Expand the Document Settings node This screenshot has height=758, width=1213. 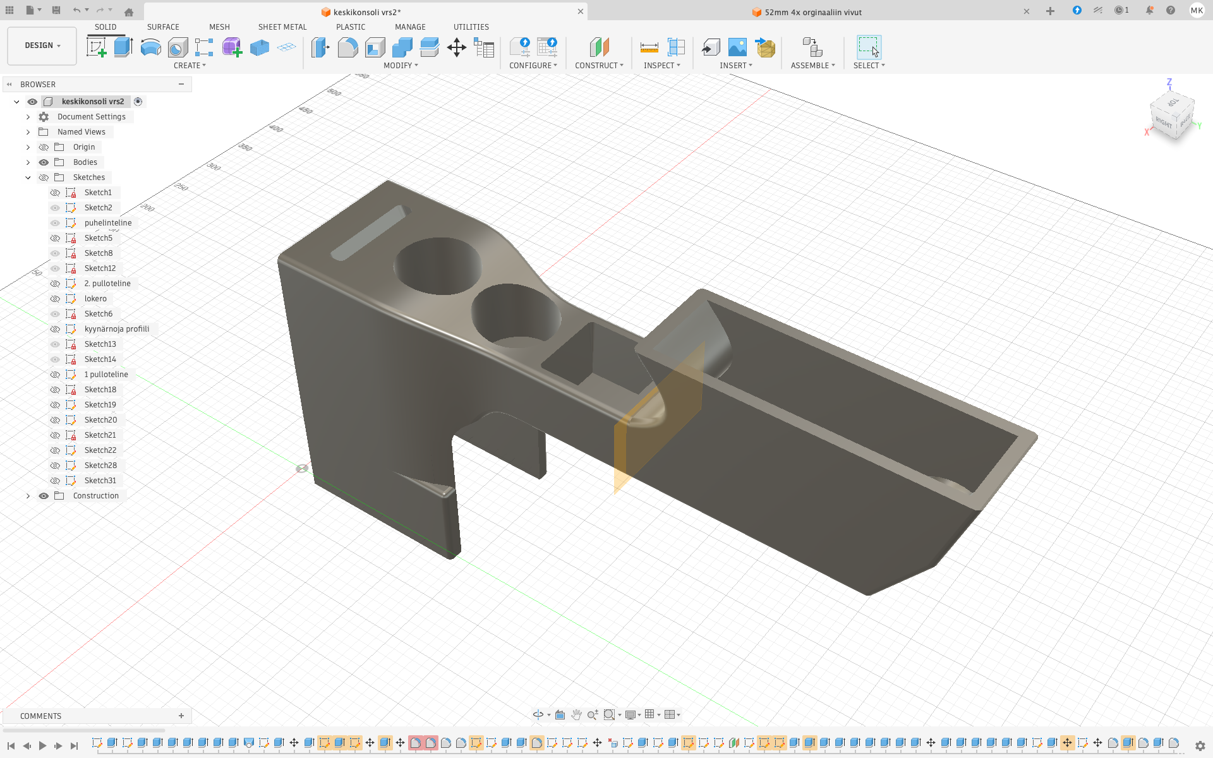point(28,117)
